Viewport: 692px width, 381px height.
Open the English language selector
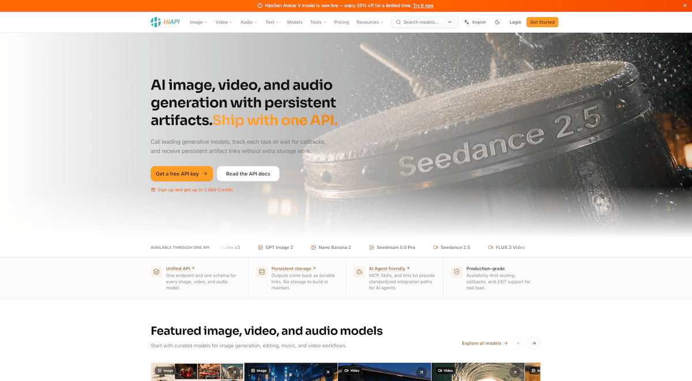pos(475,22)
